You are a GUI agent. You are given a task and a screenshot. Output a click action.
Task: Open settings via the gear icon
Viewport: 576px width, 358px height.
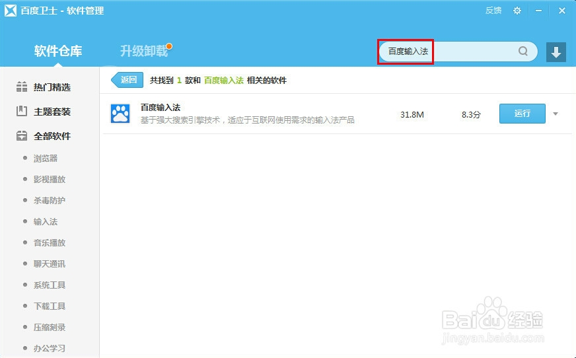point(517,11)
